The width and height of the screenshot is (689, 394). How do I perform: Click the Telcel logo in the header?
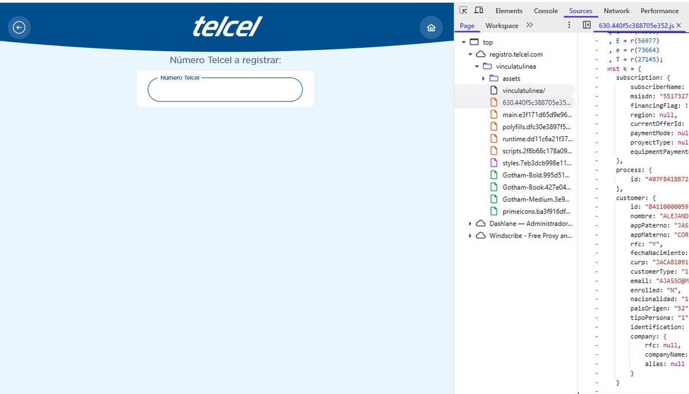click(x=227, y=26)
